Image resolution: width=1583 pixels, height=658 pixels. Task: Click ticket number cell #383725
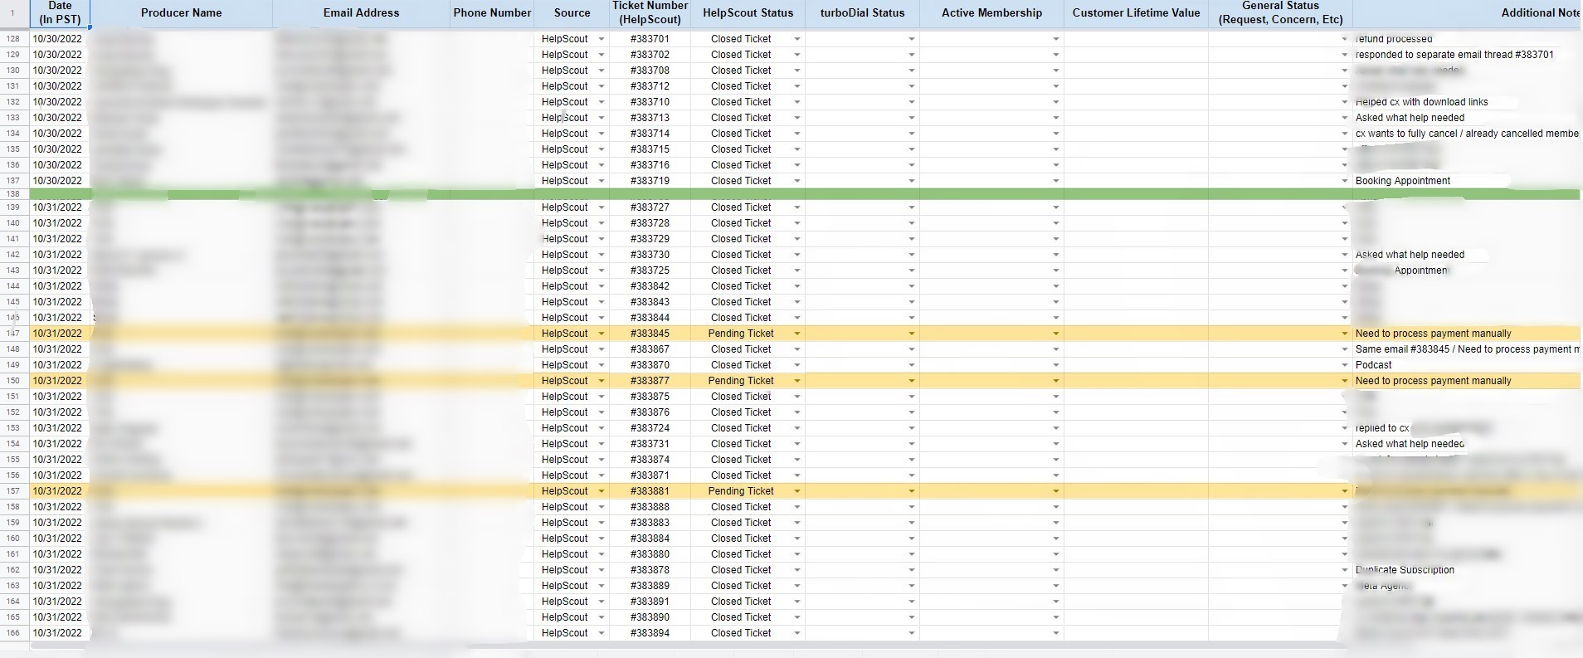coord(650,271)
